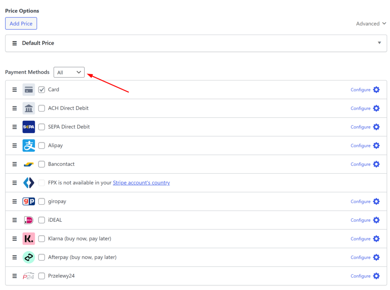Image resolution: width=390 pixels, height=290 pixels.
Task: Click Configure link for Klarna
Action: click(360, 239)
